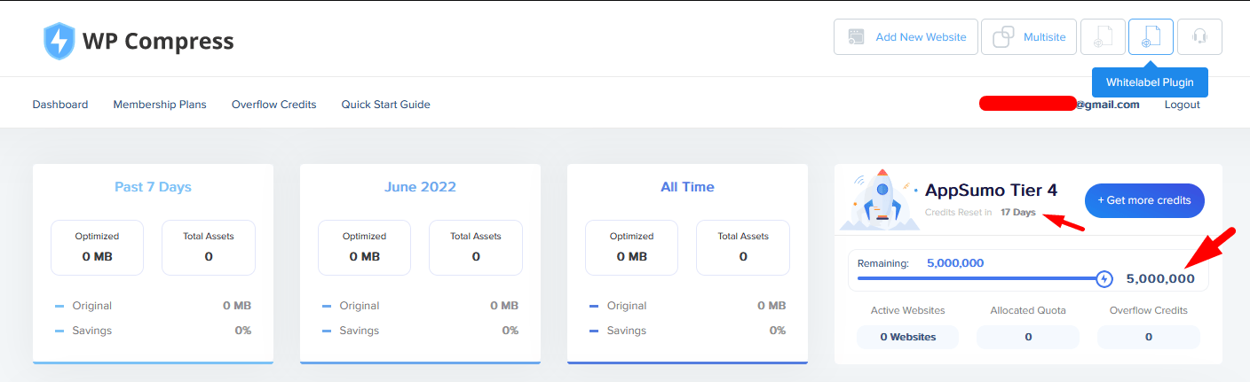Click the 0 Websites badge
1250x382 pixels.
point(908,337)
